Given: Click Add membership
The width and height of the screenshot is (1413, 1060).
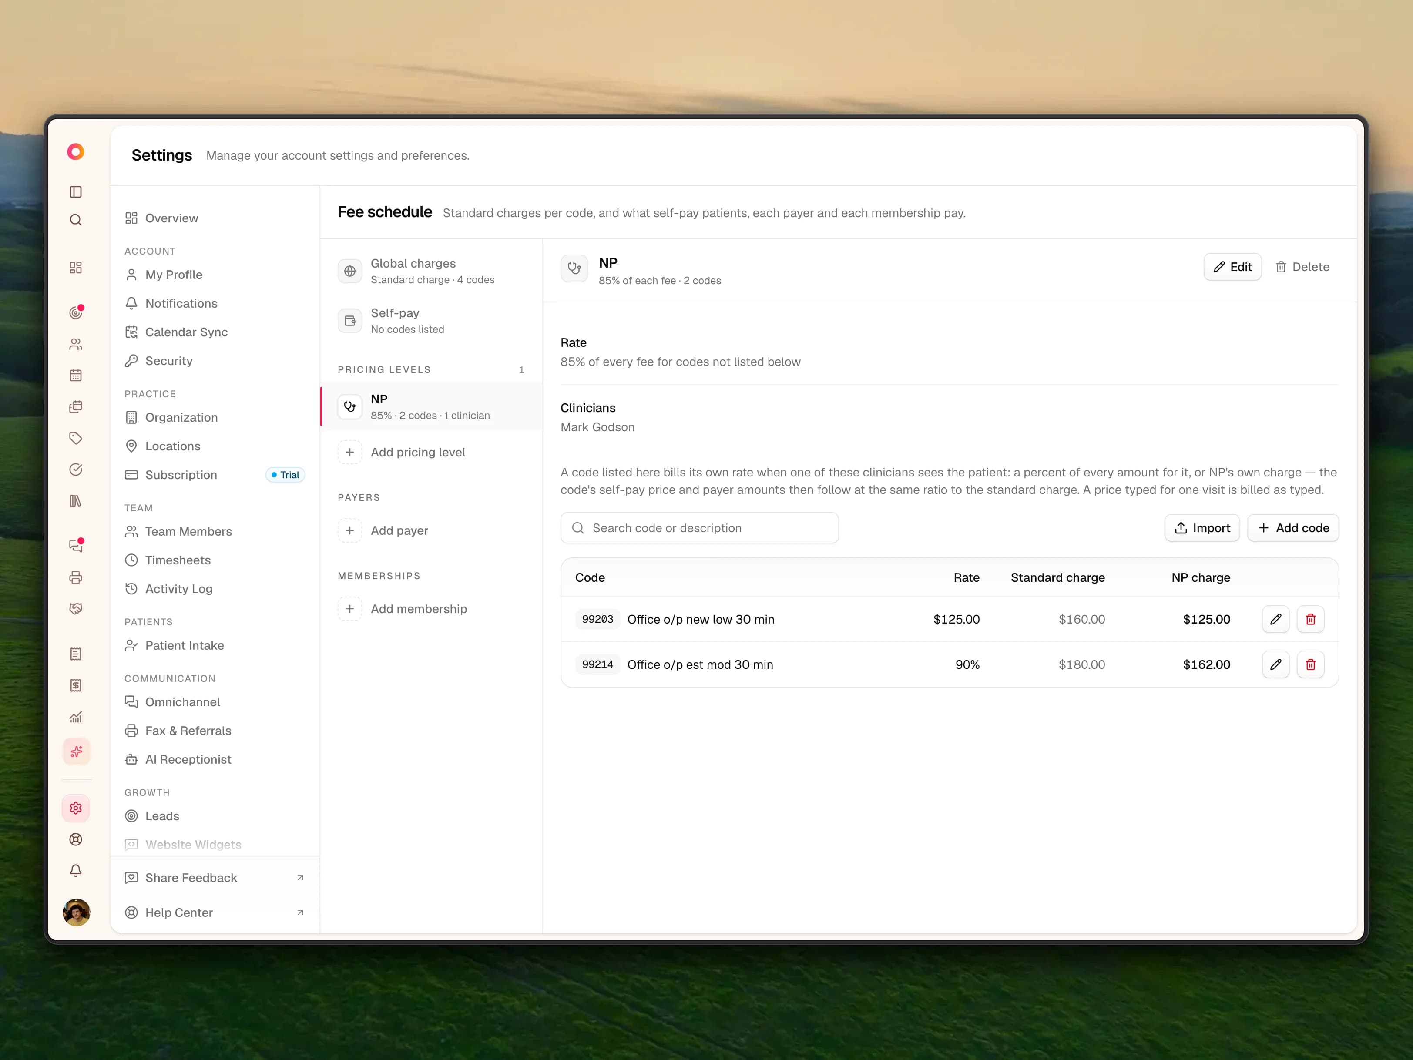Looking at the screenshot, I should point(431,609).
